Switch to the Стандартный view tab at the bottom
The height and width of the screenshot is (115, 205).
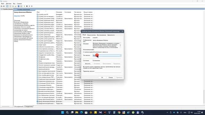point(29,106)
